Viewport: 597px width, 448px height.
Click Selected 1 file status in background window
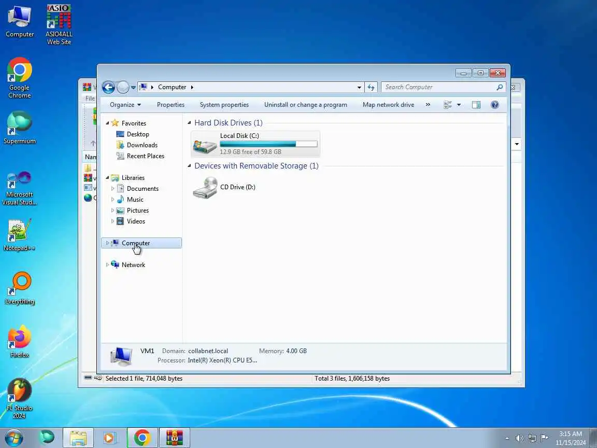144,379
